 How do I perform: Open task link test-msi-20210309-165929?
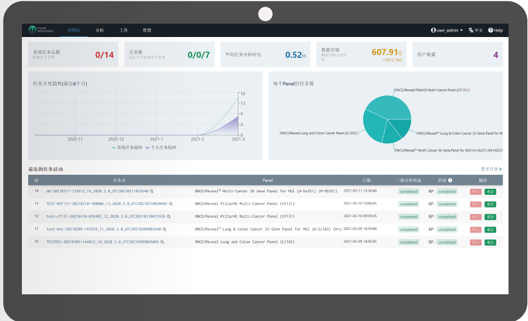pyautogui.click(x=103, y=229)
